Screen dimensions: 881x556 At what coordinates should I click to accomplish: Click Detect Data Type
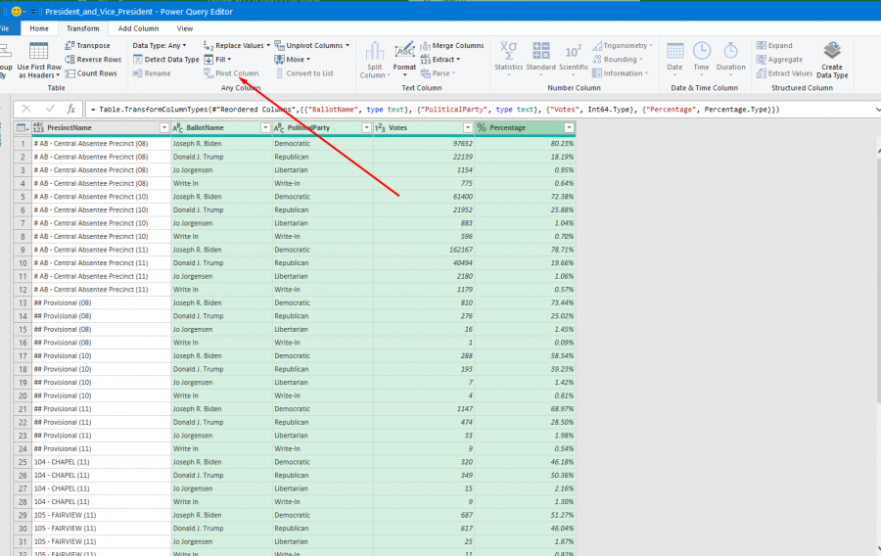(165, 60)
